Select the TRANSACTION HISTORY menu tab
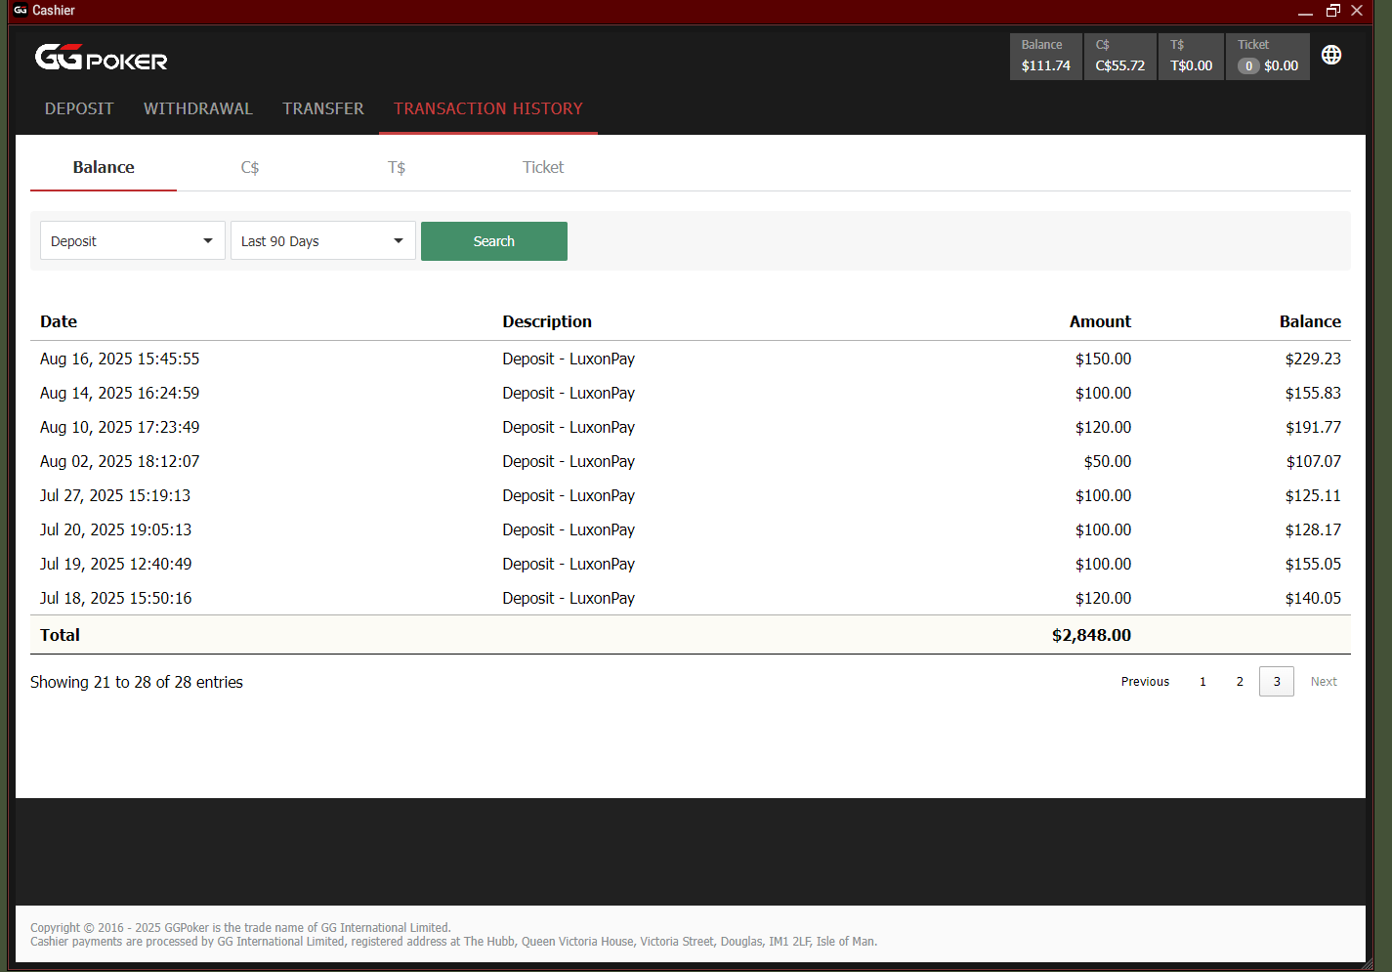 (x=488, y=108)
